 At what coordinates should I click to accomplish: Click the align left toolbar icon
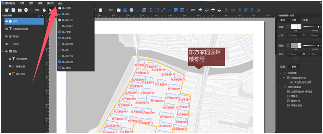tap(227, 10)
